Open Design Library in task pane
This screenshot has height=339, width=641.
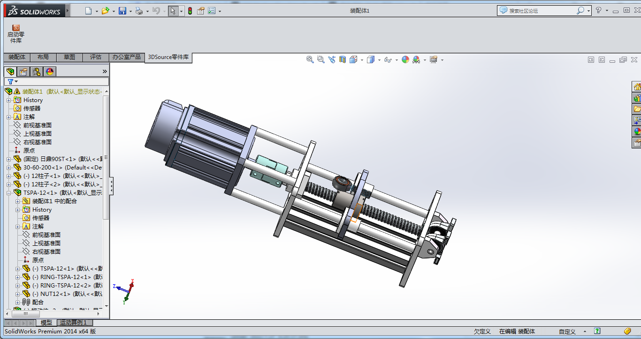tap(637, 98)
